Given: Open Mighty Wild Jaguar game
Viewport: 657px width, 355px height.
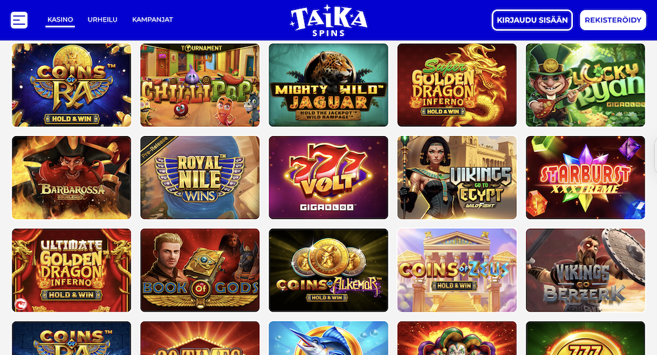Looking at the screenshot, I should pos(328,85).
